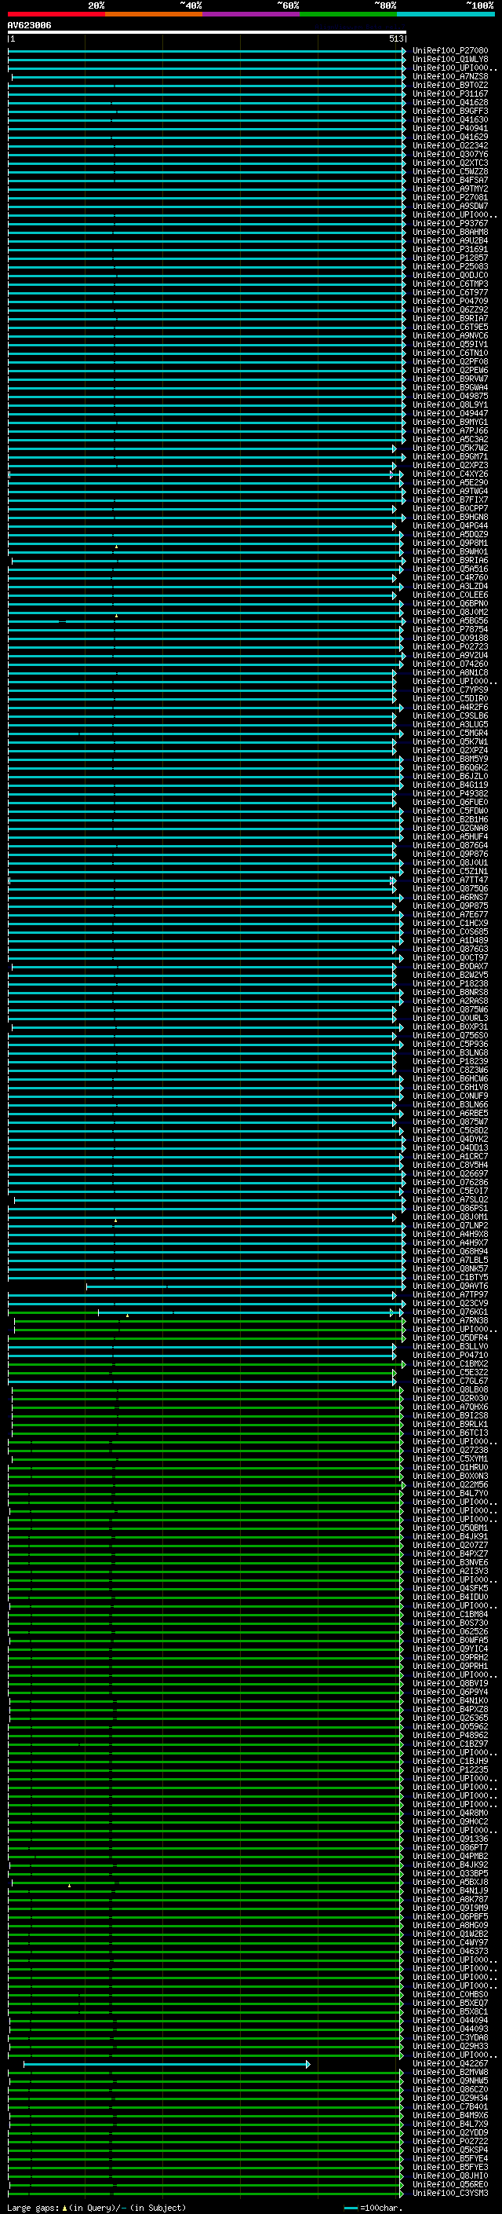Select the UniRef100_Q8LB08 label
This screenshot has width=502, height=2214.
[x=449, y=1390]
